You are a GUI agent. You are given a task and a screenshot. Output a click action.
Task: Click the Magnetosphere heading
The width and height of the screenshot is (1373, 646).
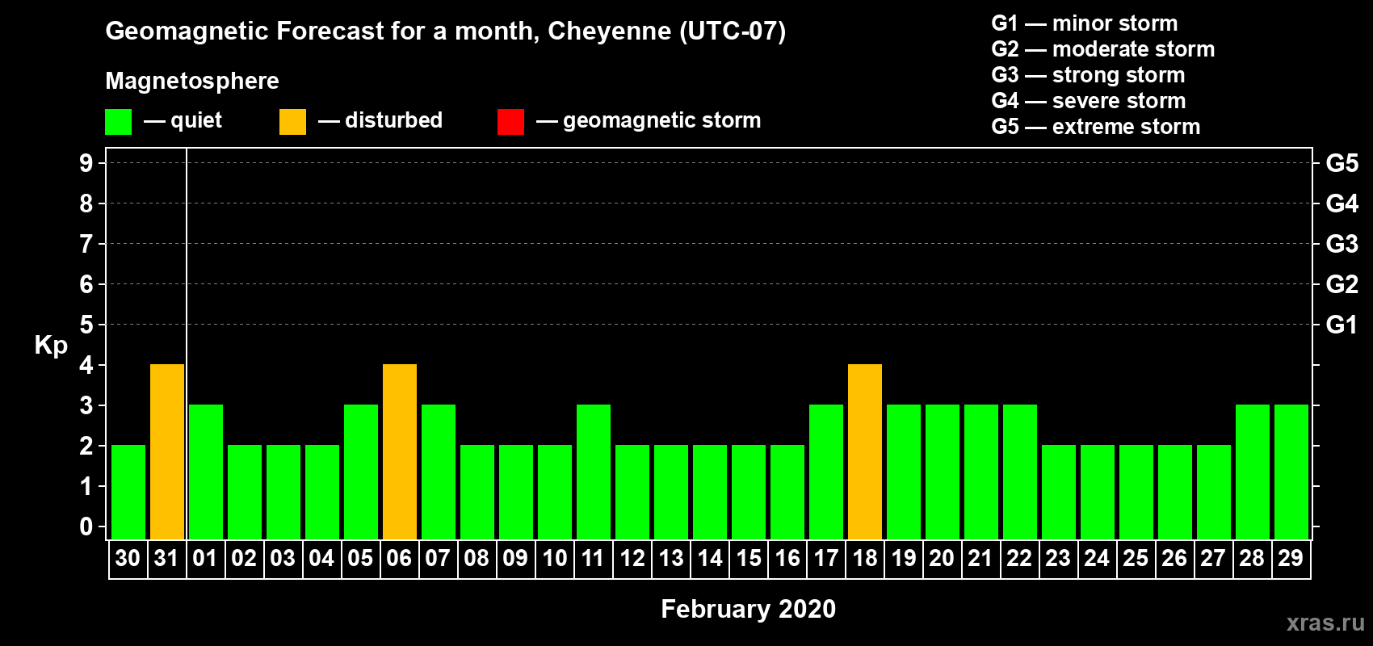coord(192,81)
